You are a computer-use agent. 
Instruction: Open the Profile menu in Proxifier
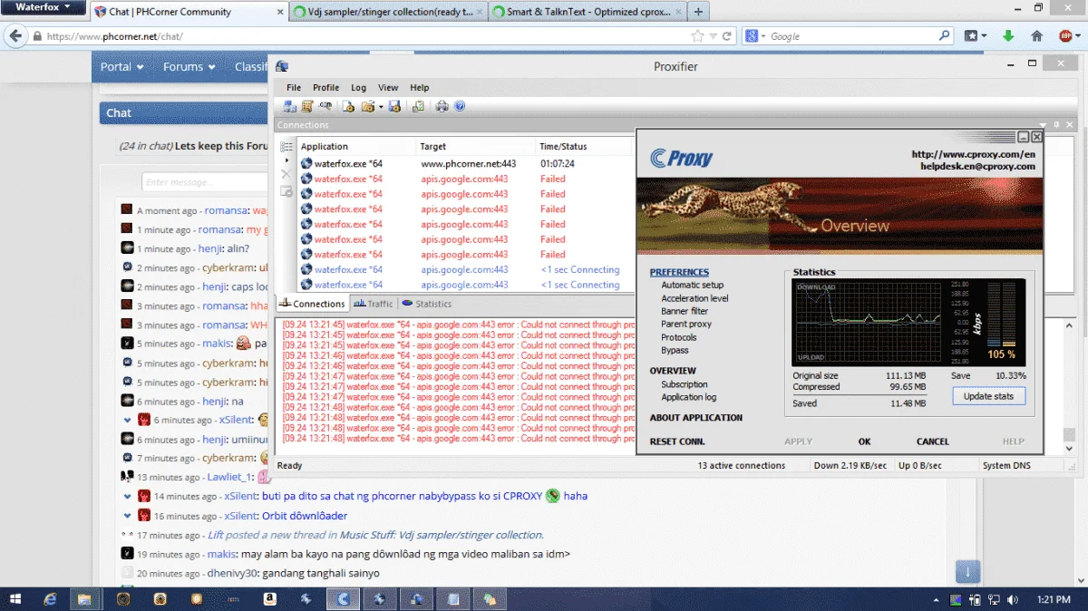(x=325, y=88)
